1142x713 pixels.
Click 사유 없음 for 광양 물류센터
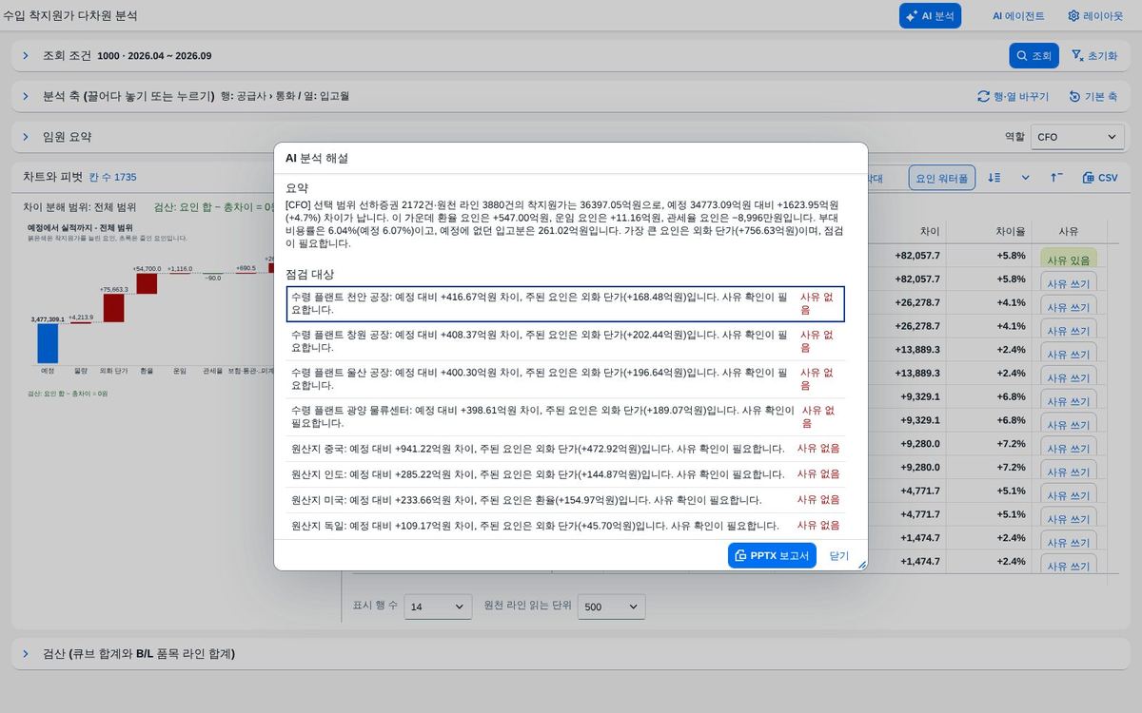[x=818, y=416]
